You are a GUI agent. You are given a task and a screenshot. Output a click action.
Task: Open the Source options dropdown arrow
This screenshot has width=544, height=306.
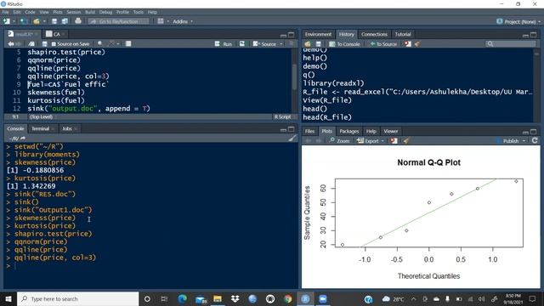coord(281,44)
